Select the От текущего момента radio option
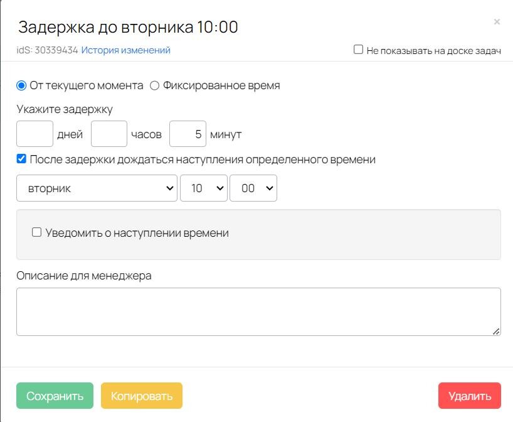 point(21,85)
